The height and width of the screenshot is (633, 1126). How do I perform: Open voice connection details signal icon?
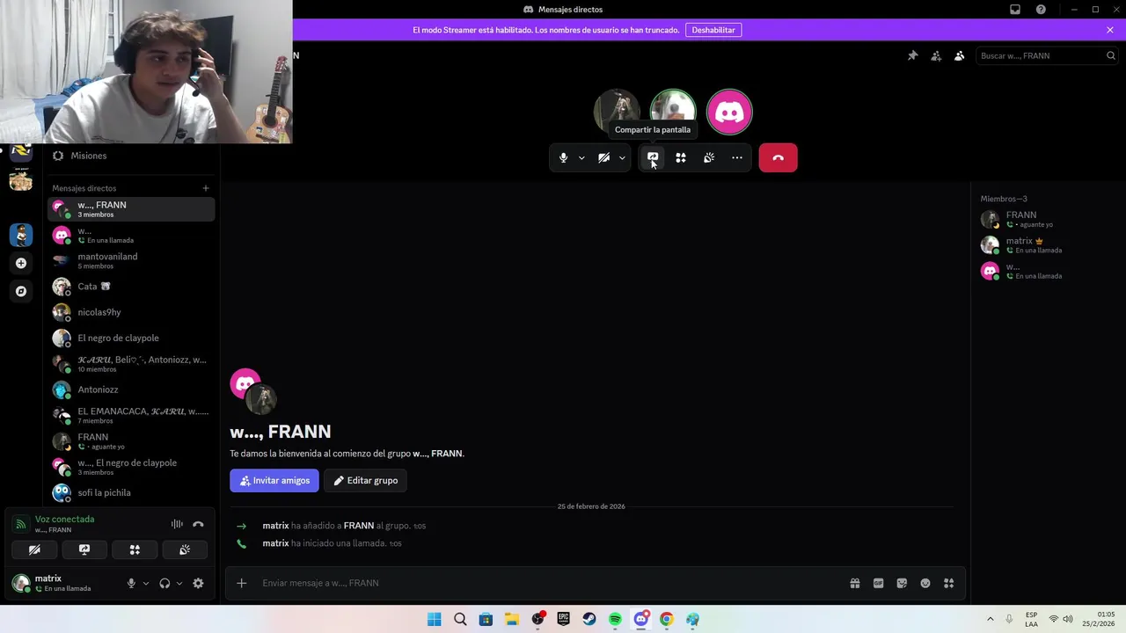click(x=21, y=524)
